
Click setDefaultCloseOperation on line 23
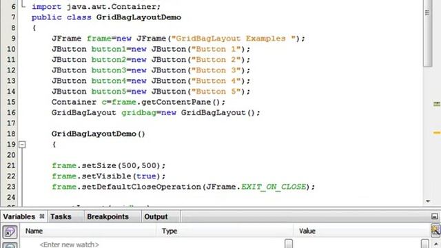(x=141, y=187)
